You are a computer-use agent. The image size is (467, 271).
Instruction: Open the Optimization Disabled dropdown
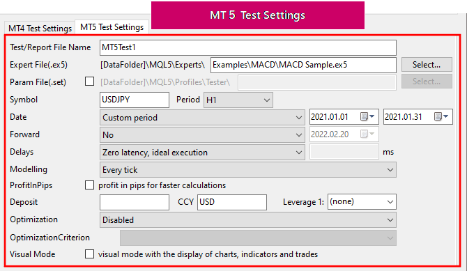point(248,220)
